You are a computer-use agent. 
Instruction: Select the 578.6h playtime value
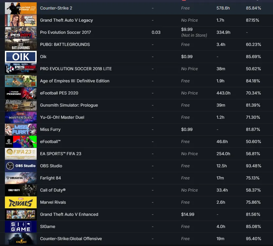pyautogui.click(x=223, y=8)
